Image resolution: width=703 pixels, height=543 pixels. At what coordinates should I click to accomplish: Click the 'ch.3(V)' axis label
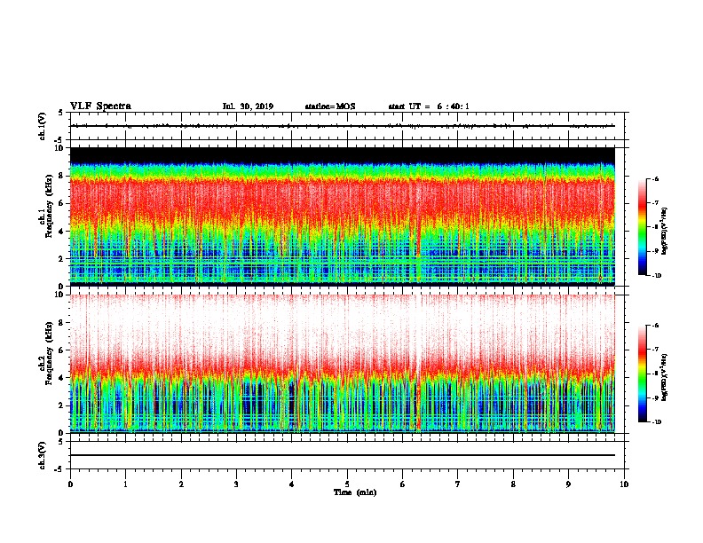coord(43,455)
